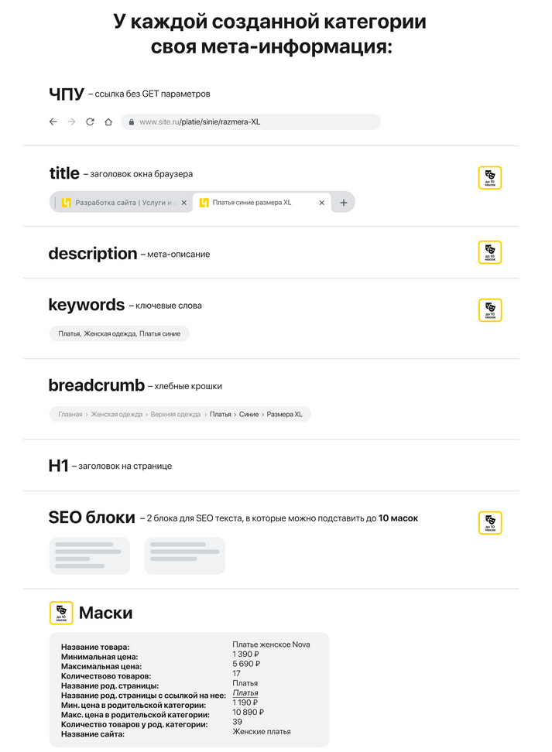Click the underlined Платья link in masks

245,692
